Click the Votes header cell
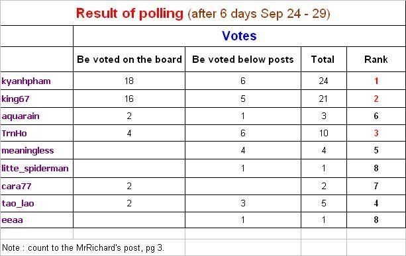The image size is (406, 256). coord(239,36)
